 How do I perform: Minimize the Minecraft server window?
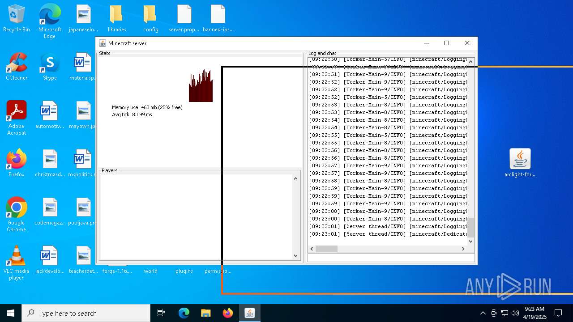point(426,43)
